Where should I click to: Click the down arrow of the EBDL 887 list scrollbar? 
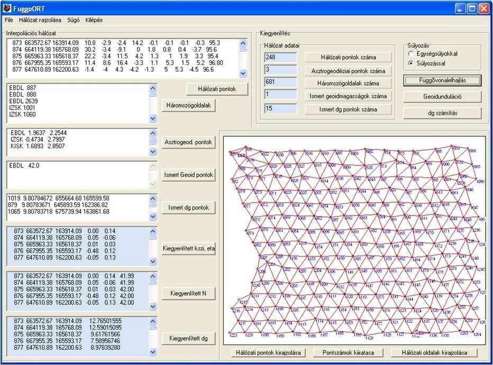click(153, 118)
